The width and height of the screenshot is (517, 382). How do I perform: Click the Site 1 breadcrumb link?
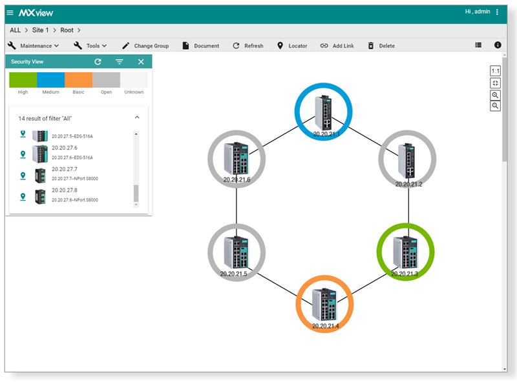click(40, 29)
